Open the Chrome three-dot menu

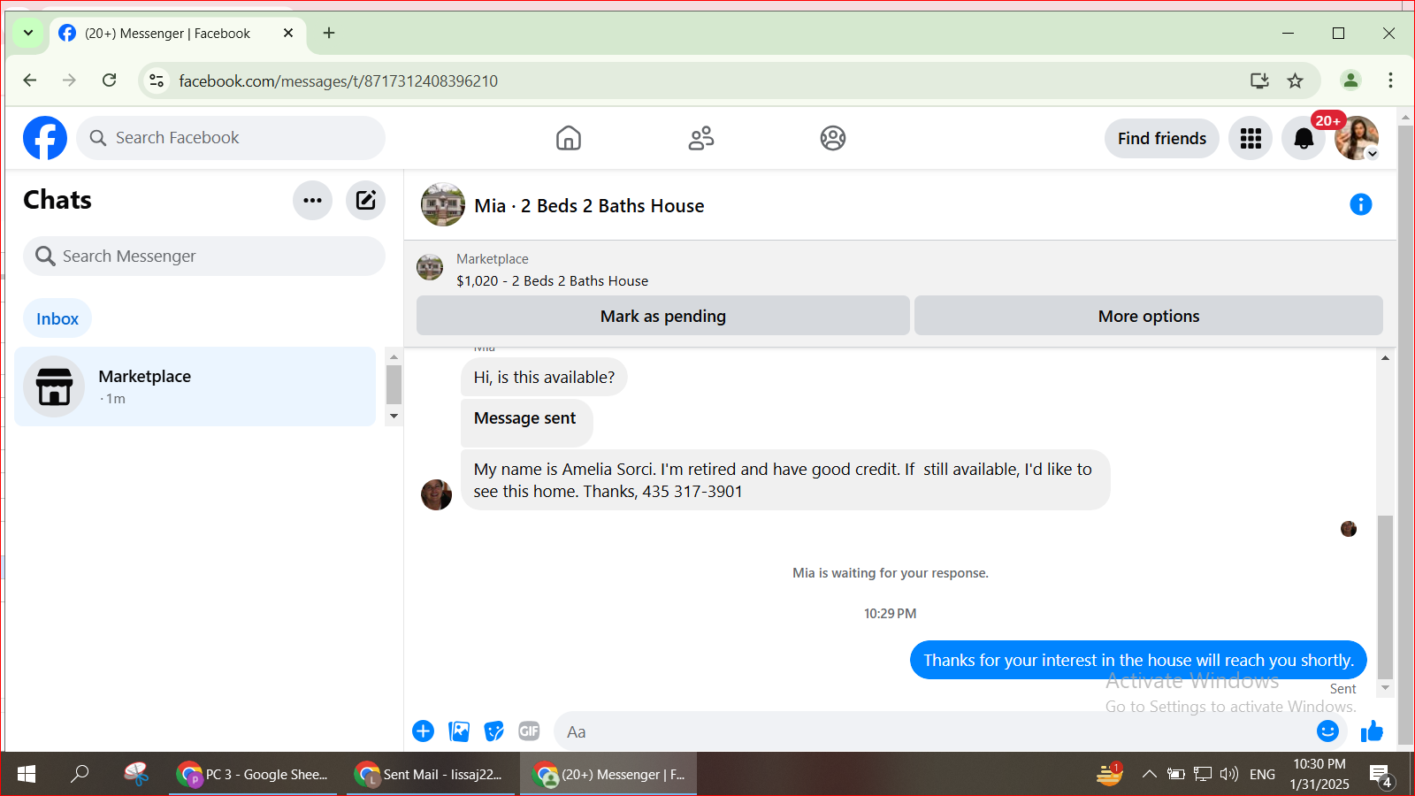pyautogui.click(x=1390, y=80)
